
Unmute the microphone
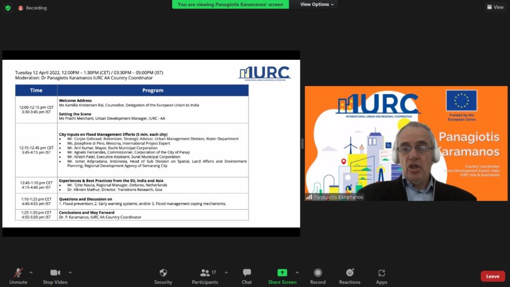click(18, 273)
